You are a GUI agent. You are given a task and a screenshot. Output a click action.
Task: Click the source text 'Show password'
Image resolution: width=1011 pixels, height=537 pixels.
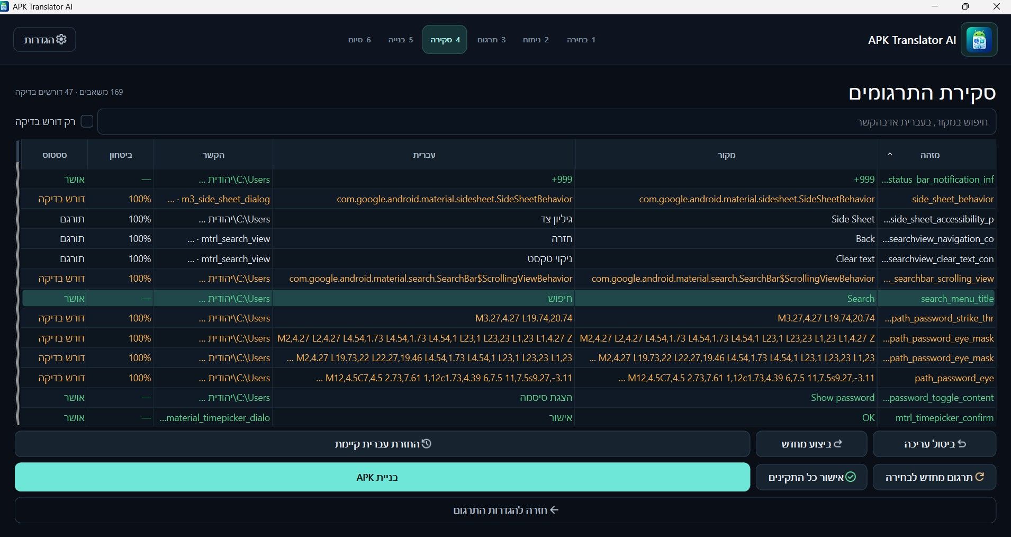coord(843,398)
